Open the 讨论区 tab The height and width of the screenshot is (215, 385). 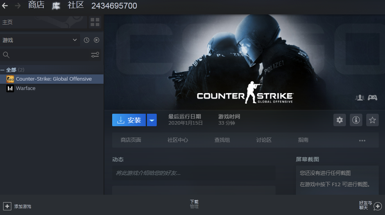(264, 140)
